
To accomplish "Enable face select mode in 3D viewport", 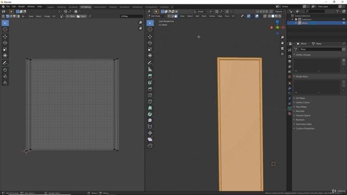I will pos(176,16).
